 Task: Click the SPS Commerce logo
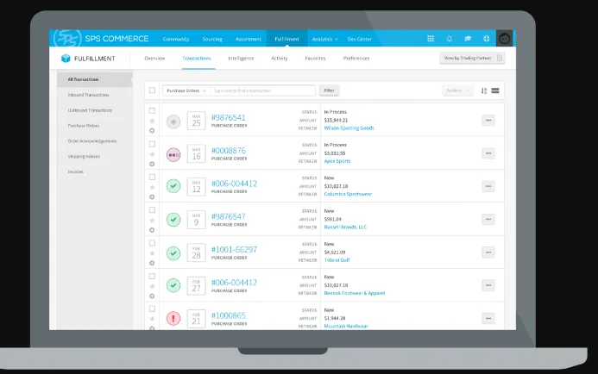point(101,39)
